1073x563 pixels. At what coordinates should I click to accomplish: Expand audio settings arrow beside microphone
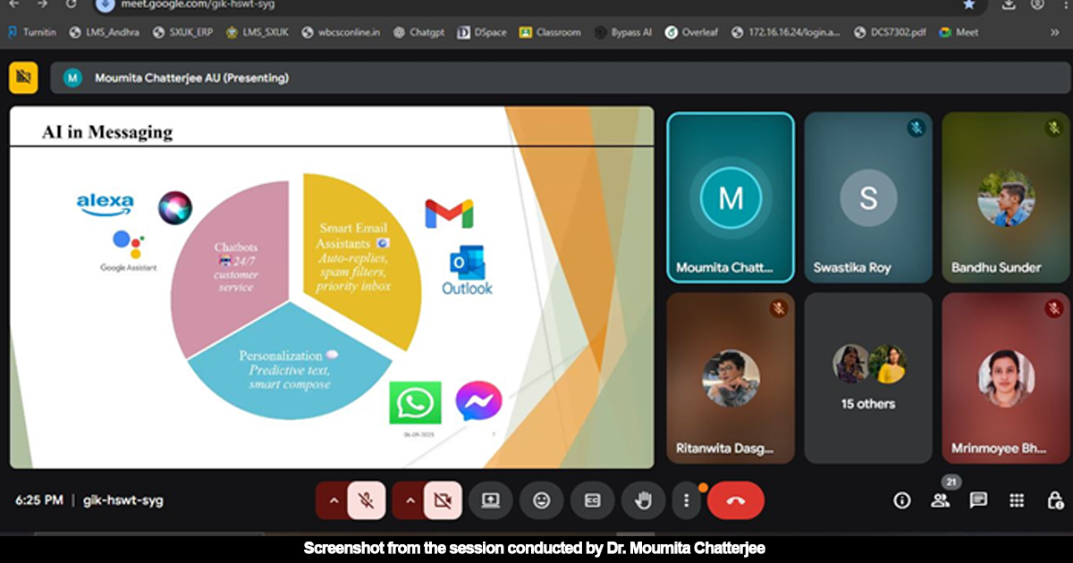tap(334, 500)
